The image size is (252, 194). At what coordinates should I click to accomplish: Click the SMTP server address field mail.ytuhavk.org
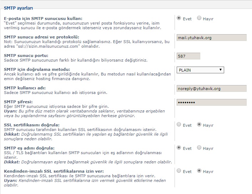[212, 37]
